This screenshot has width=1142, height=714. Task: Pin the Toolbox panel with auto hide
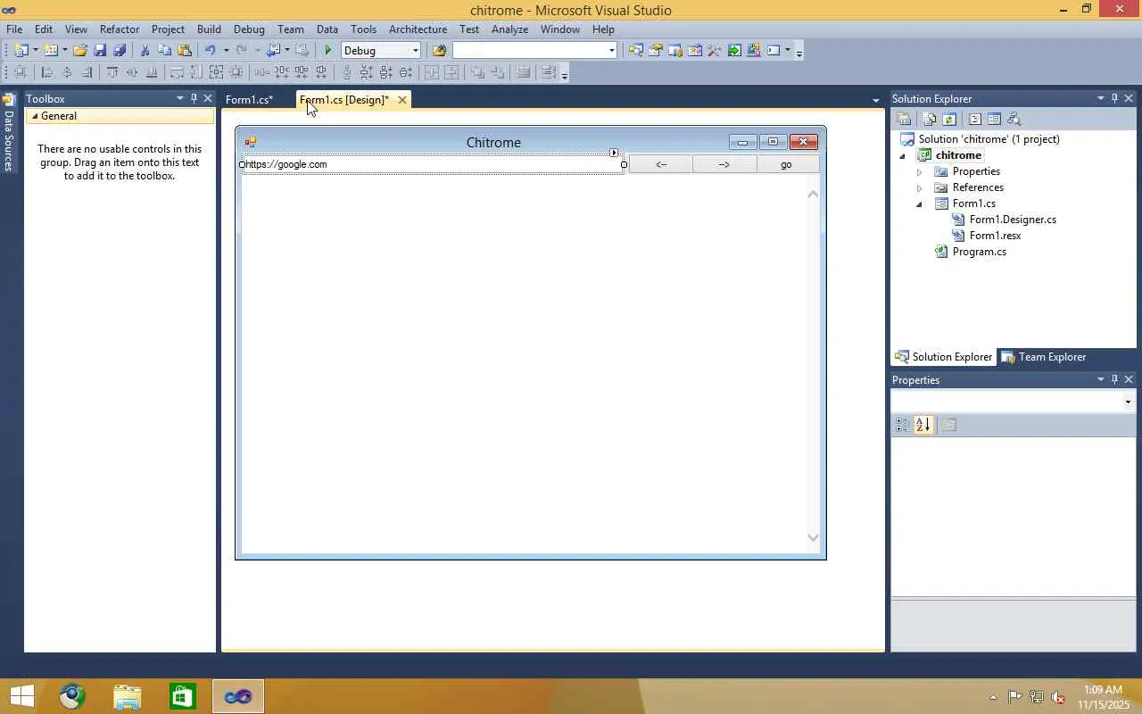(194, 98)
